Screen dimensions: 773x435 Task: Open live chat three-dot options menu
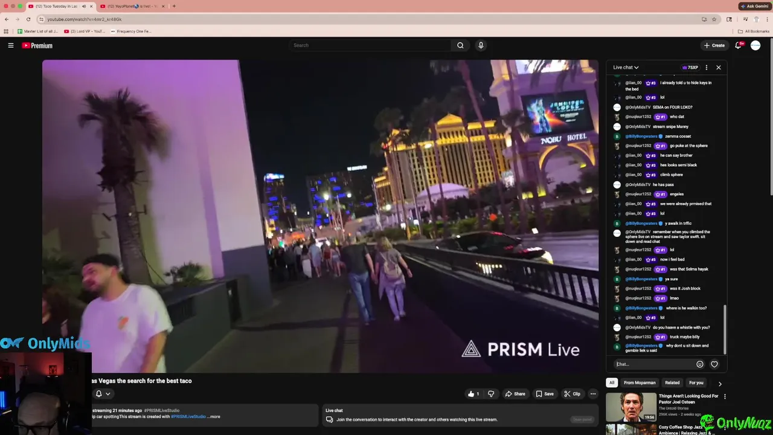point(706,68)
